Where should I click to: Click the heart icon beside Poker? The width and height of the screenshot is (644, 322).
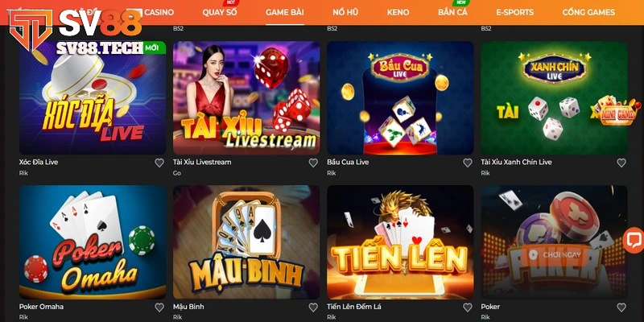(621, 308)
